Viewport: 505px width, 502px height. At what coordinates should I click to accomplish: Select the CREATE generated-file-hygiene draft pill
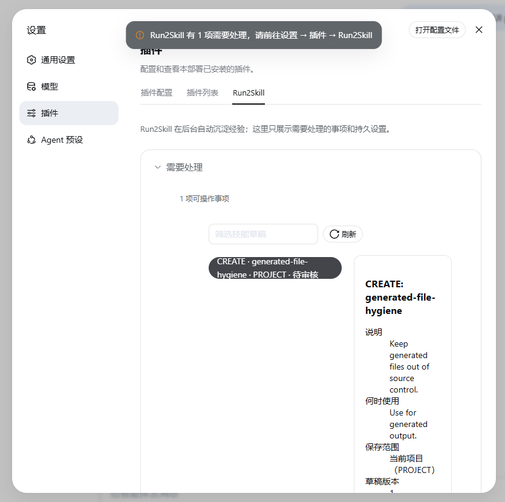pos(275,268)
